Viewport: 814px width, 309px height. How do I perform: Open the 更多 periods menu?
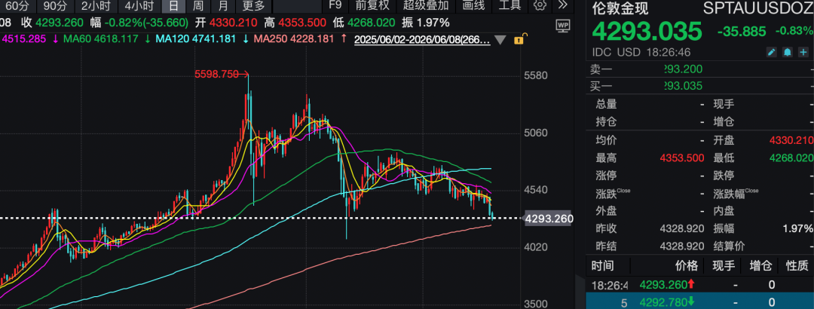click(x=254, y=6)
